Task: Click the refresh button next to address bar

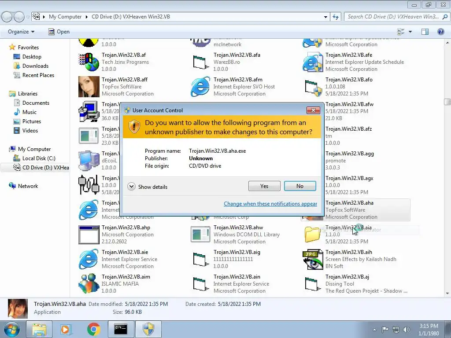Action: tap(335, 17)
